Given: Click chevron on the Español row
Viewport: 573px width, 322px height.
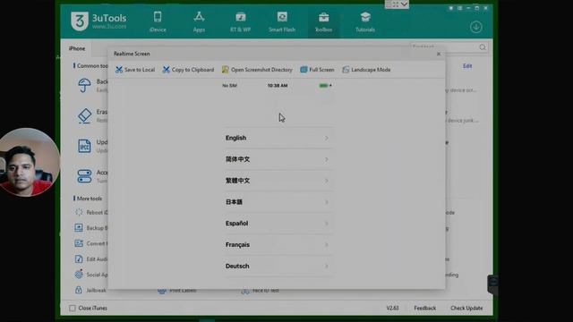Looking at the screenshot, I should [x=326, y=224].
